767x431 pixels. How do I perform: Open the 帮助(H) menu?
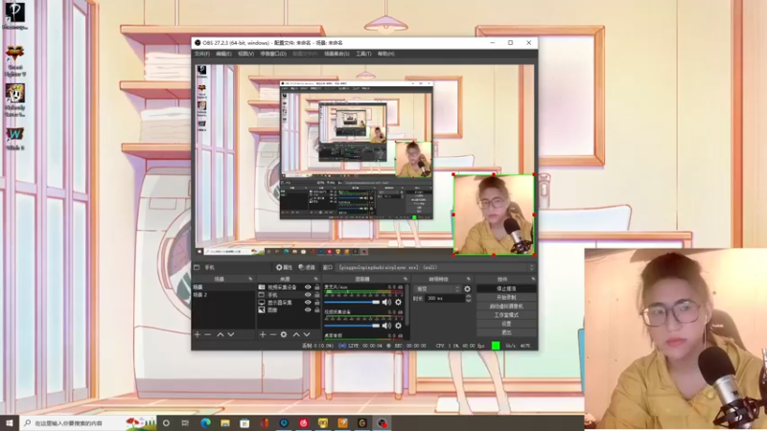click(386, 54)
